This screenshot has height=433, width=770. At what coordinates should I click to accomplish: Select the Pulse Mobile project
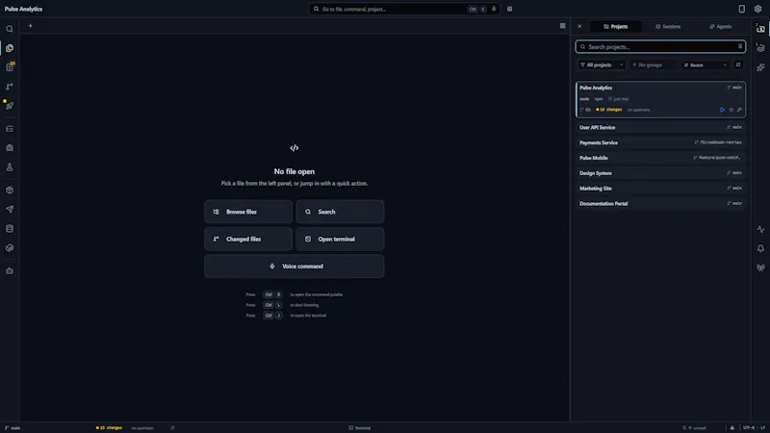click(x=660, y=158)
